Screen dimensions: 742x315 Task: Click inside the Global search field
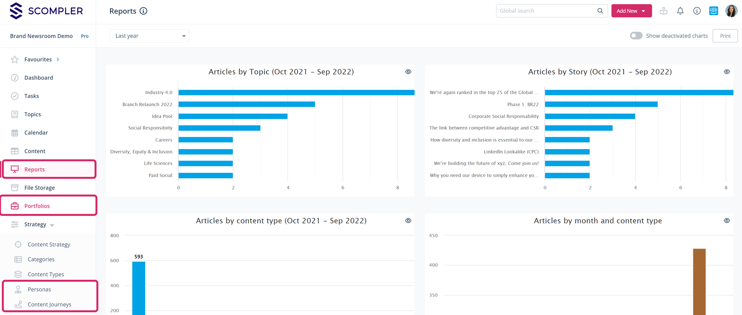click(547, 11)
